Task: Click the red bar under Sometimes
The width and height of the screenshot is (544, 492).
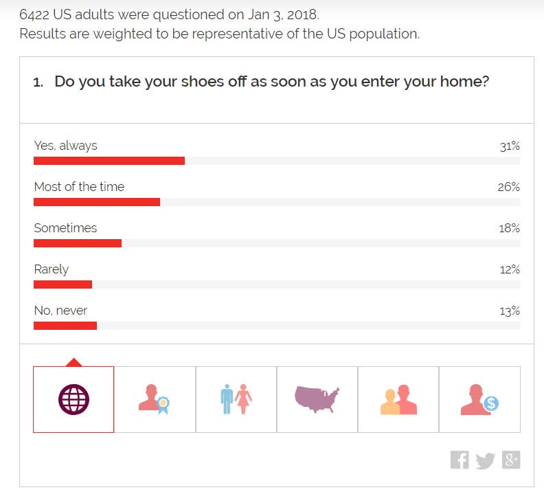Action: [x=78, y=243]
